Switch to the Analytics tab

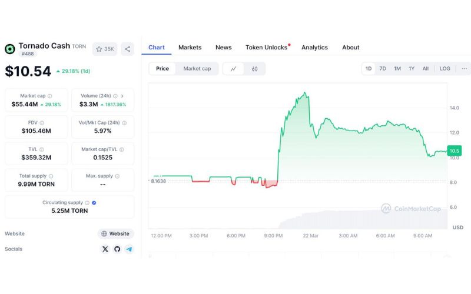click(x=314, y=48)
